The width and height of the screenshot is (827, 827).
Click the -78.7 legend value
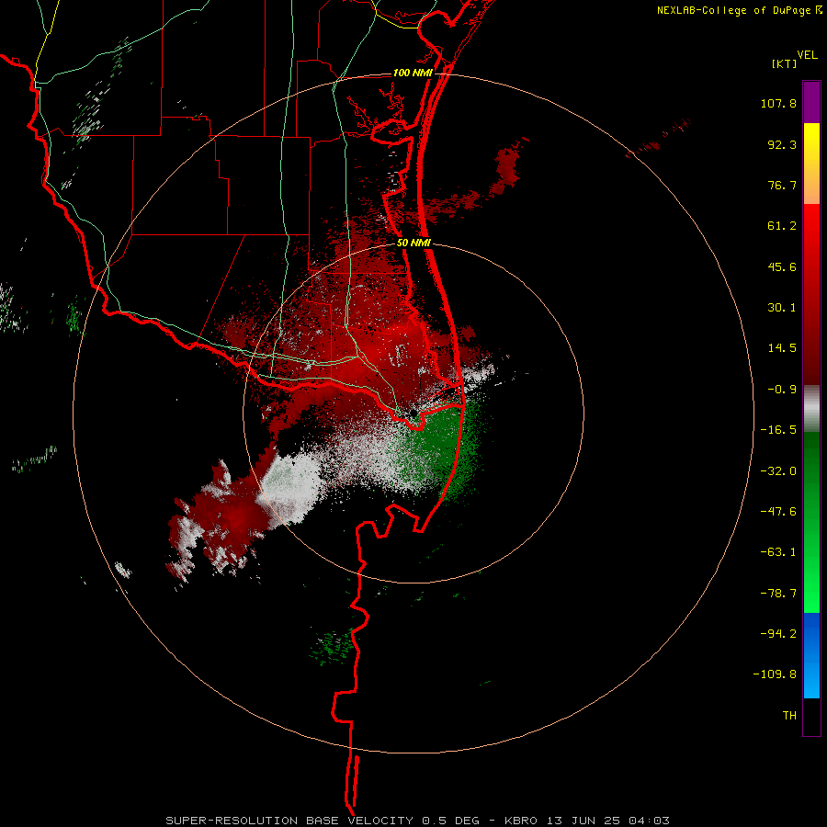click(778, 594)
